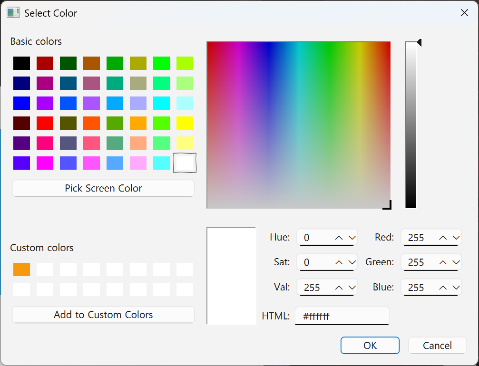Screen dimensions: 479x366
Task: Click the orange custom color swatch
Action: coord(21,270)
